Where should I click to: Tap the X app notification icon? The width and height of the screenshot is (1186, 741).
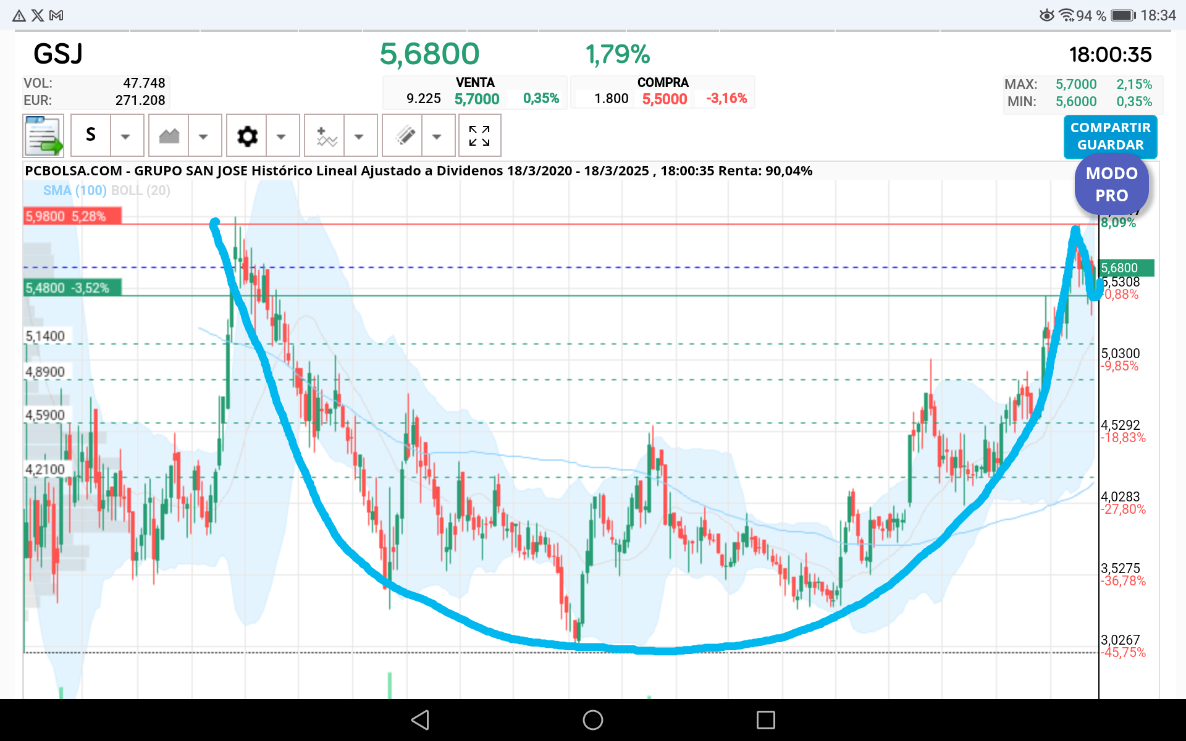[x=38, y=15]
